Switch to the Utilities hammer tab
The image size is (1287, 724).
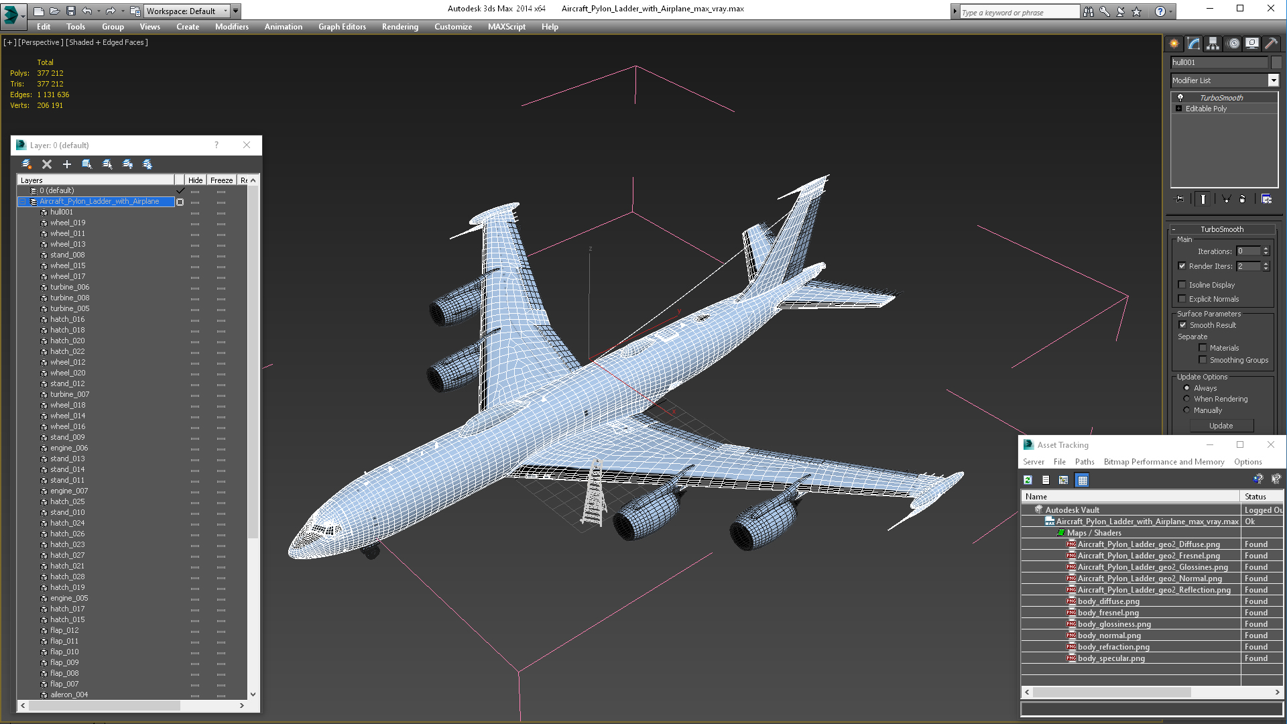tap(1272, 44)
